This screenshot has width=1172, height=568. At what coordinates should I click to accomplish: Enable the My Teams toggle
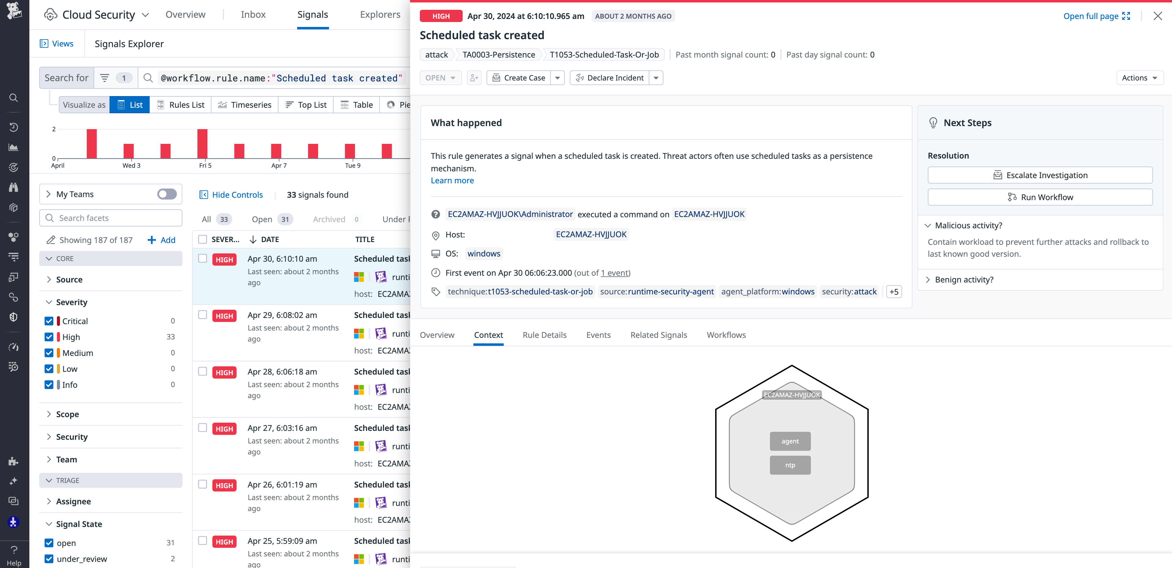[x=166, y=194]
